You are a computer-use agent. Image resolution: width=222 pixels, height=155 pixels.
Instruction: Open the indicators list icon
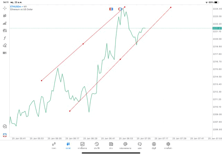click(x=5, y=23)
